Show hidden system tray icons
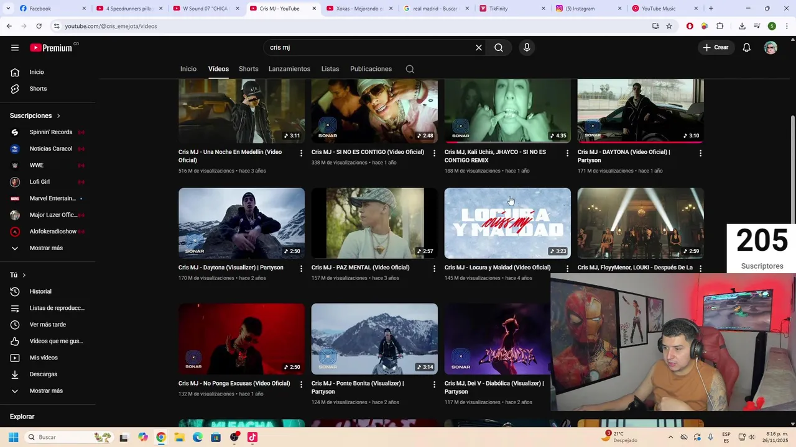 point(670,437)
